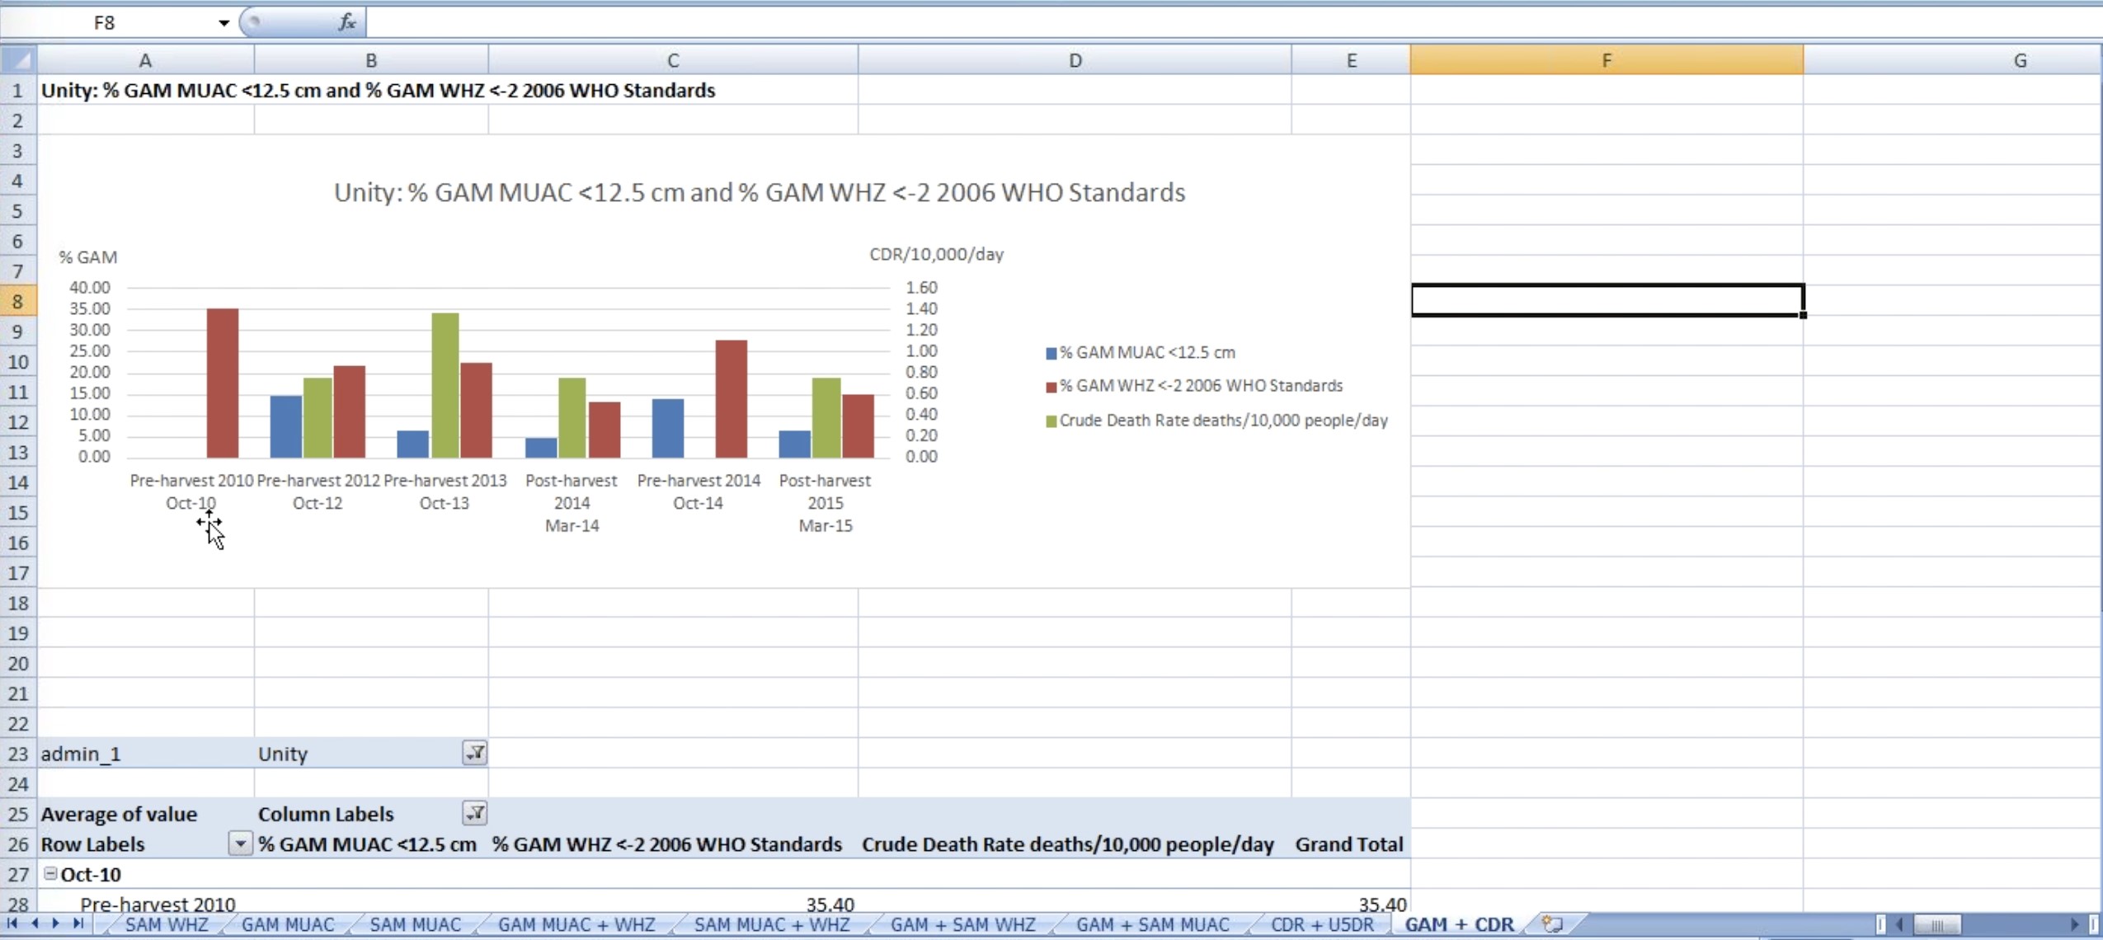Switch to the CDR + U5DR sheet tab
Image resolution: width=2103 pixels, height=940 pixels.
click(x=1322, y=924)
